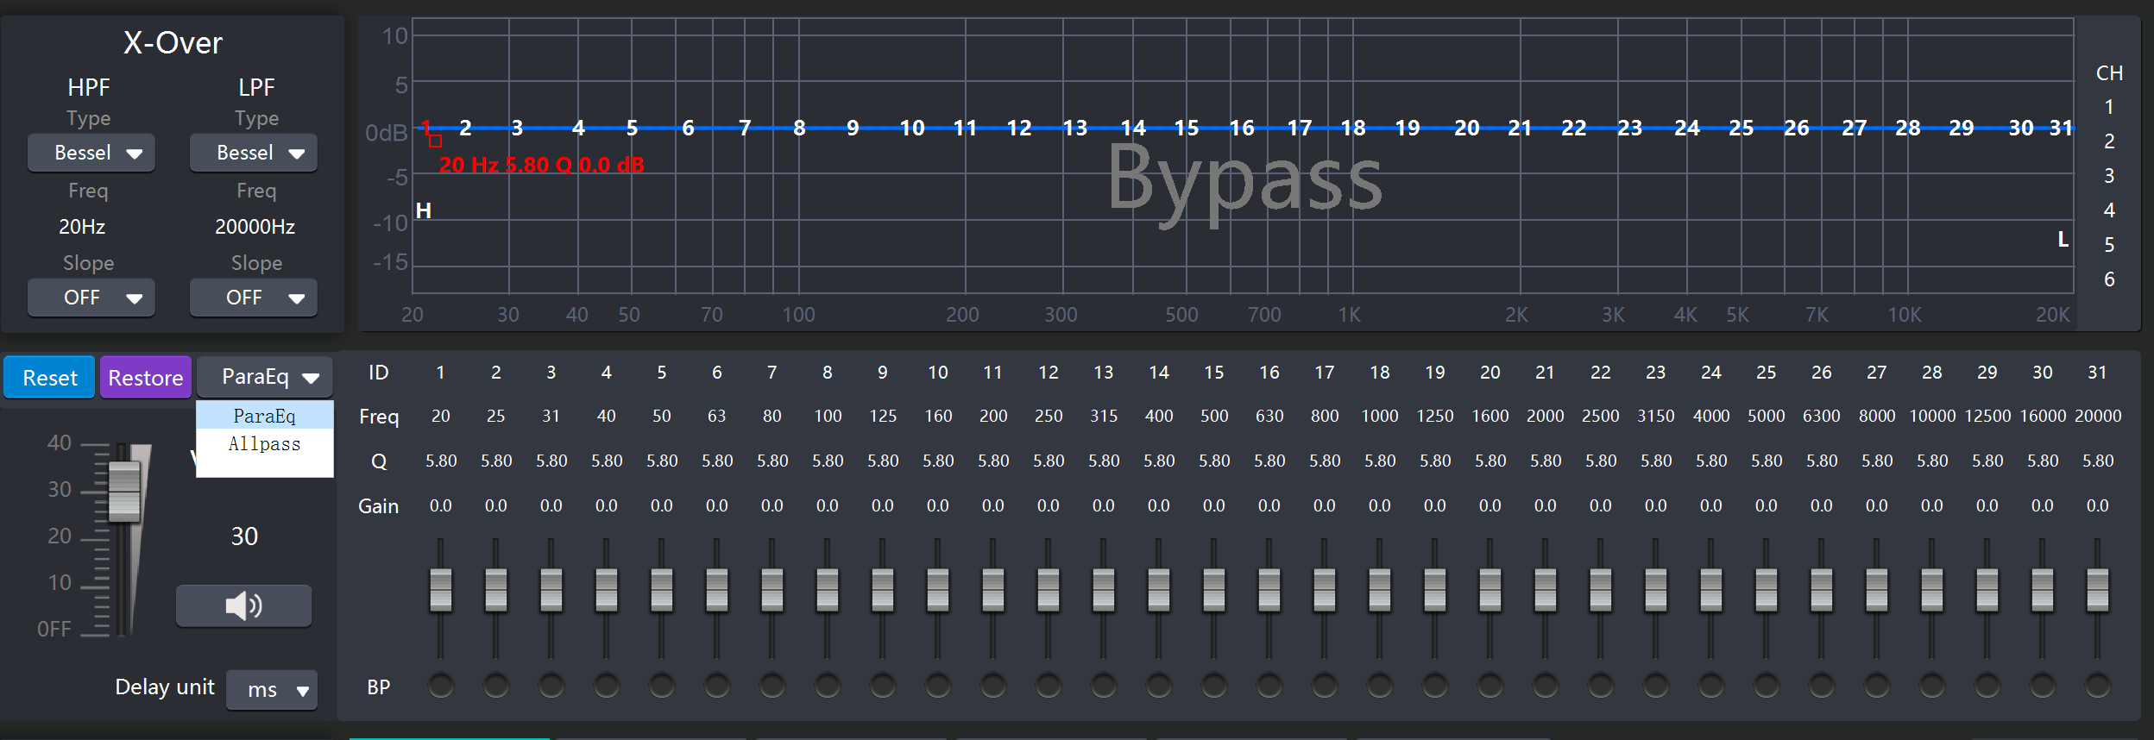Viewport: 2154px width, 740px height.
Task: Click band 31 Freq value 20000
Action: [2098, 416]
